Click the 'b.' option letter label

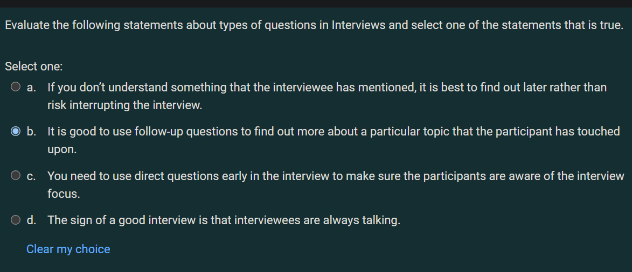pyautogui.click(x=31, y=132)
